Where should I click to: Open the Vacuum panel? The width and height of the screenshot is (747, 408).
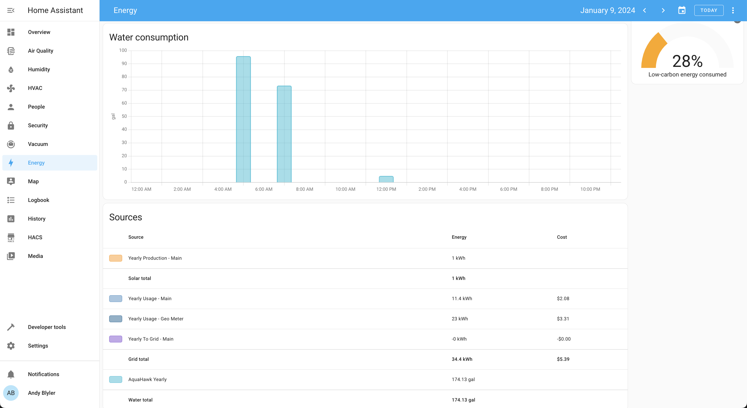pos(38,144)
